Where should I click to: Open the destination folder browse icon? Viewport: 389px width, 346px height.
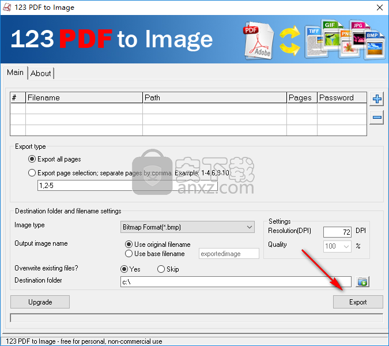[x=362, y=282]
